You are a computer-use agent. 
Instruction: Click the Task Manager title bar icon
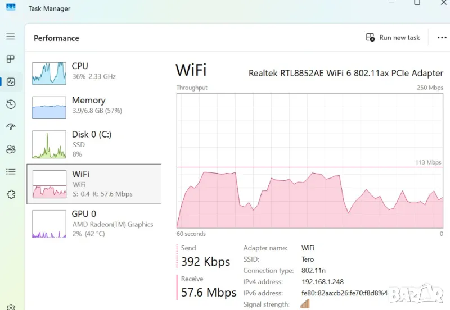11,7
